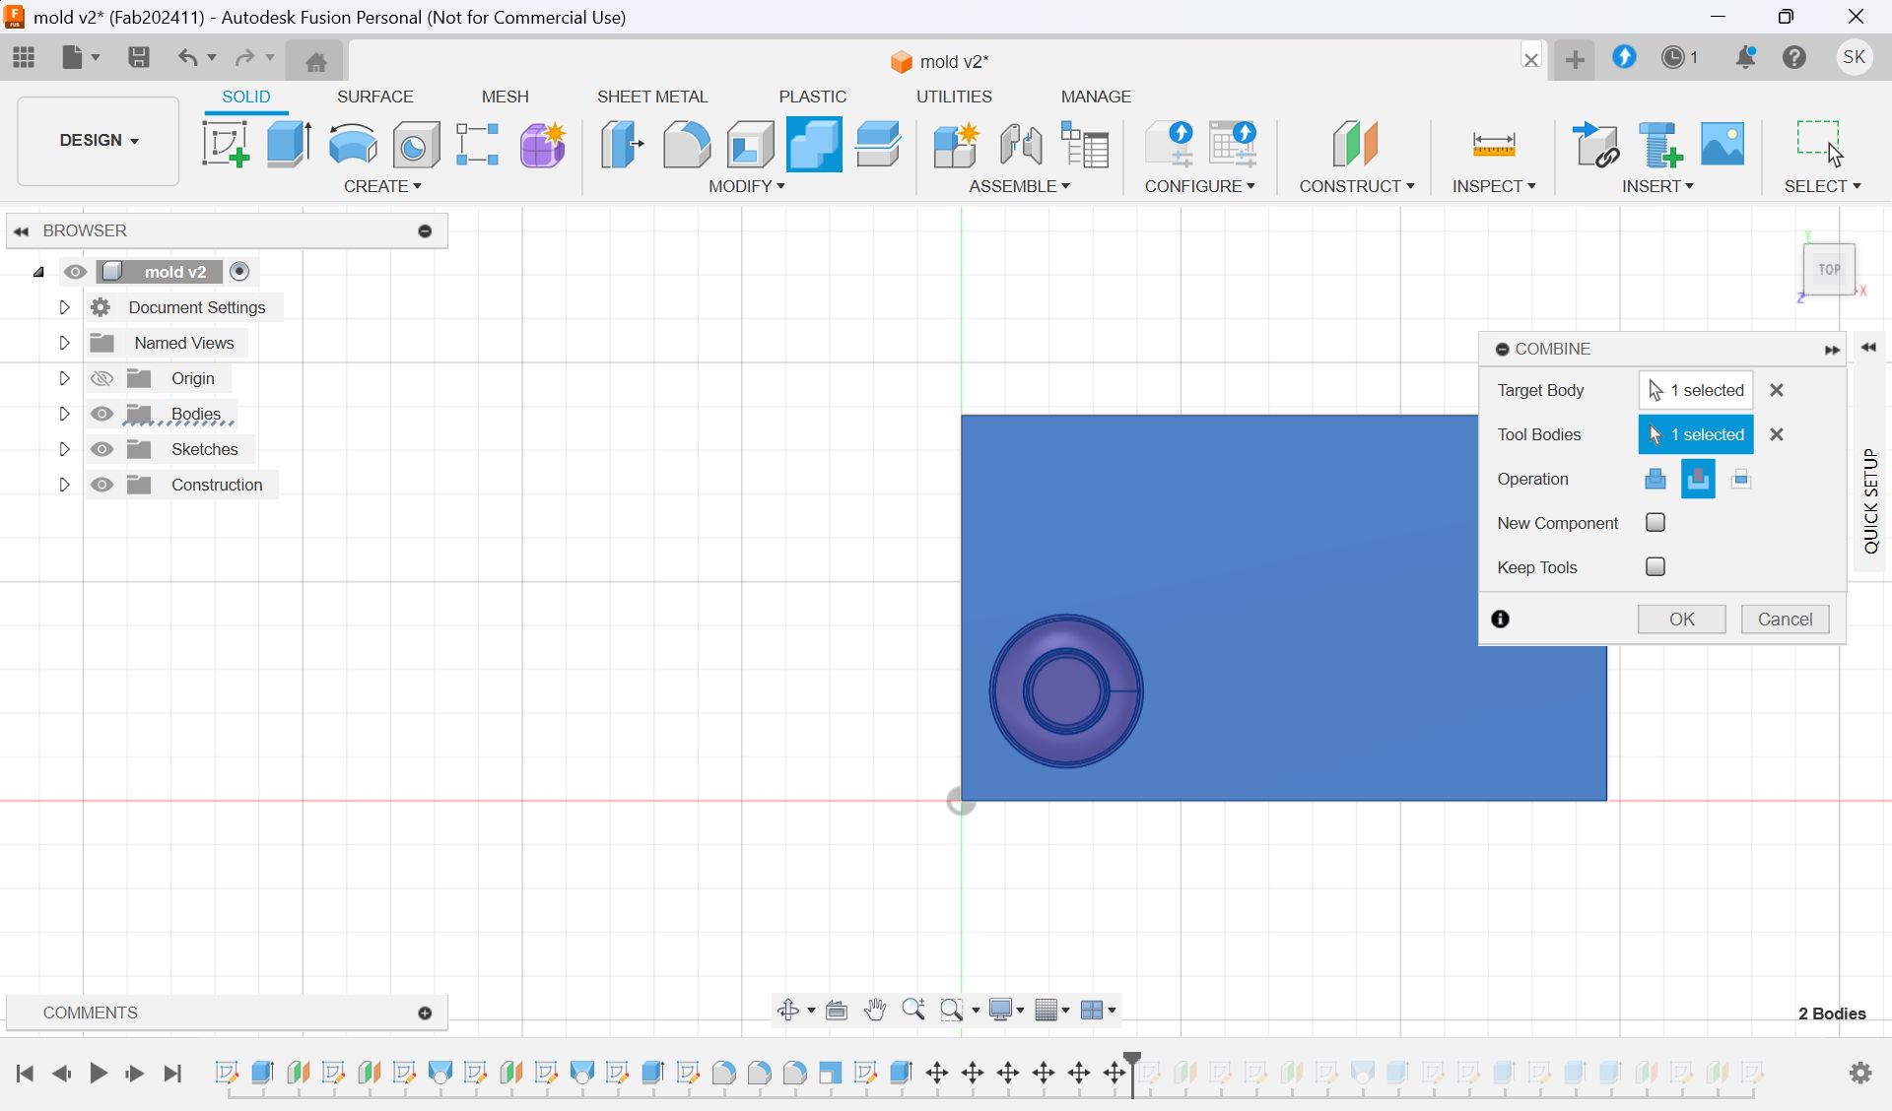Click the Undo arrow icon
The image size is (1892, 1111).
(187, 57)
